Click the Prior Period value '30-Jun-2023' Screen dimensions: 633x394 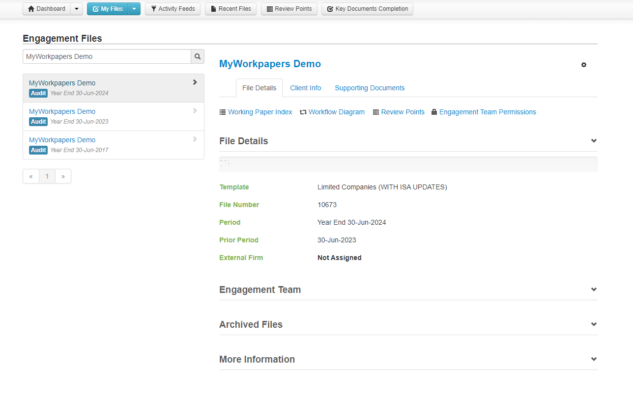pyautogui.click(x=337, y=240)
